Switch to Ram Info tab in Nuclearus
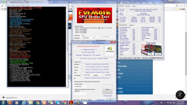 point(128,6)
